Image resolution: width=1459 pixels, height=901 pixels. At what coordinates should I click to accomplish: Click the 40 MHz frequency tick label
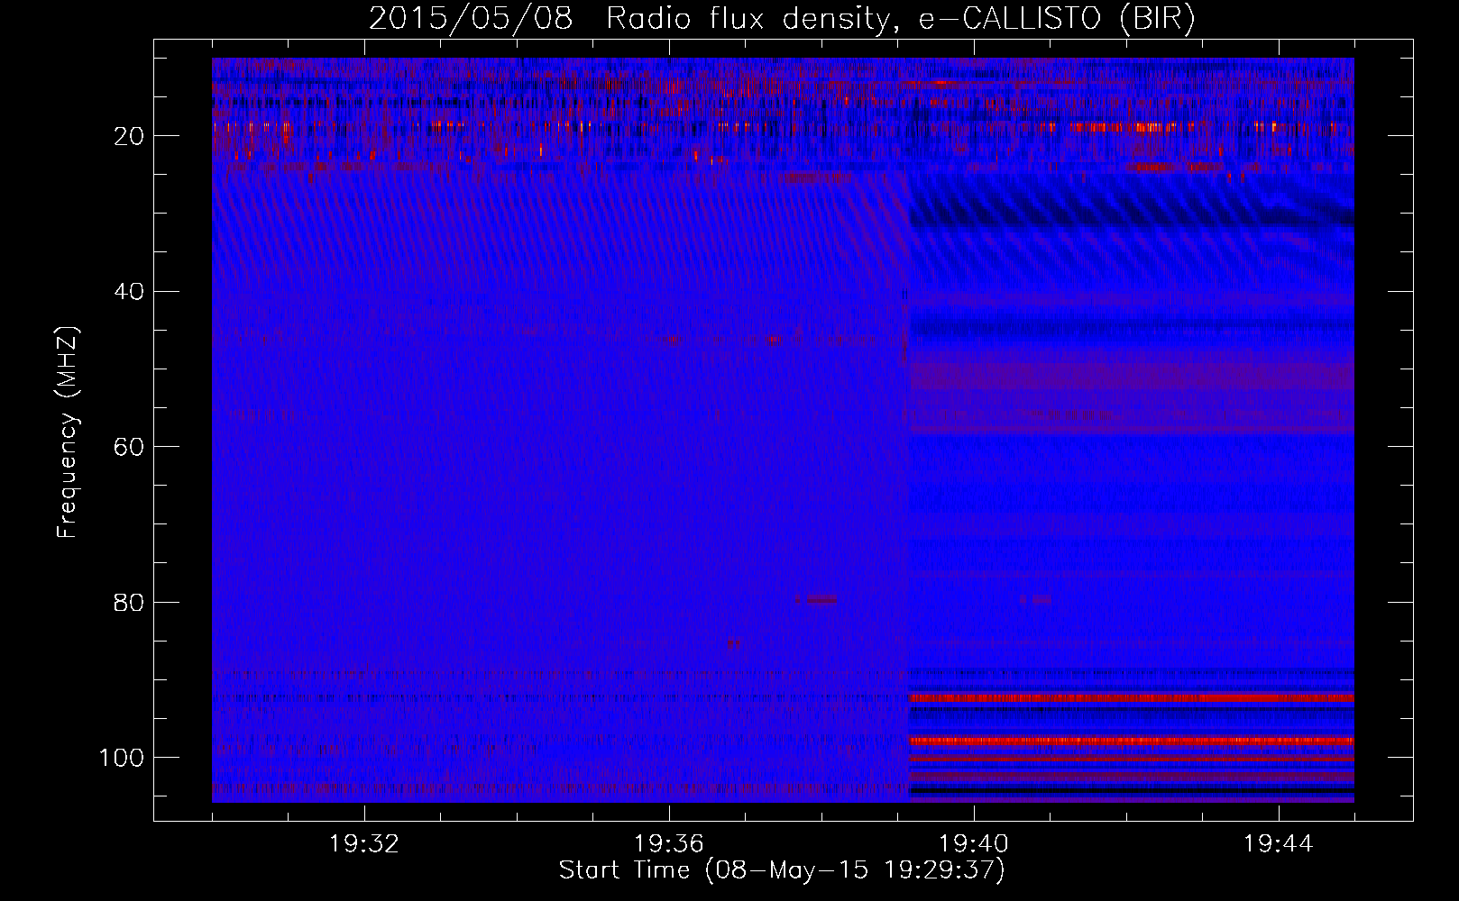click(129, 292)
